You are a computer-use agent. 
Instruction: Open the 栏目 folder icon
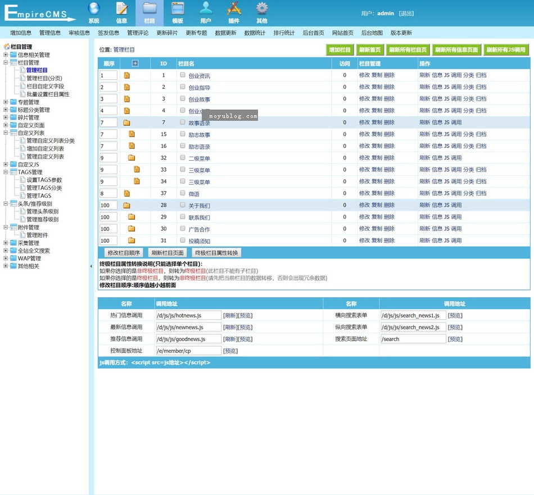click(x=150, y=8)
